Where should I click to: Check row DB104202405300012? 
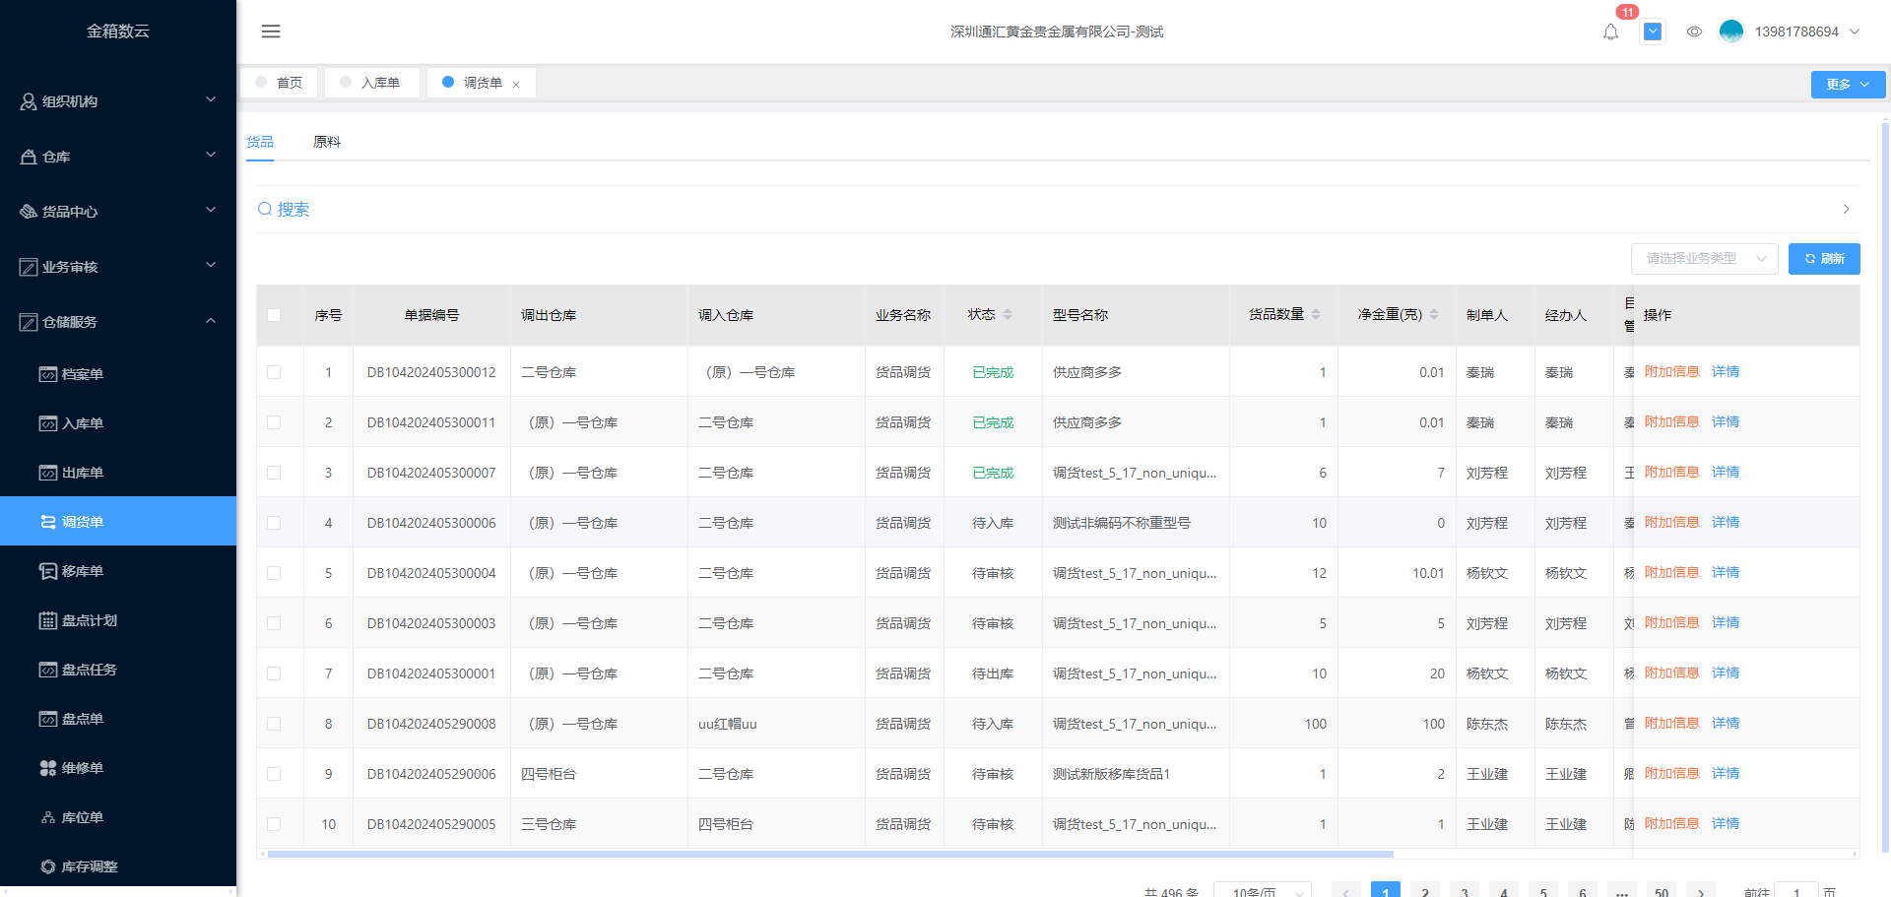click(x=274, y=372)
